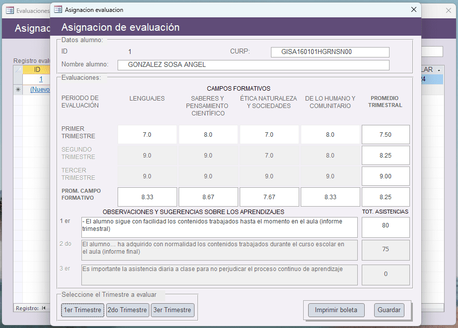This screenshot has height=328, width=458.
Task: Click the Evaluaciones window form icon
Action: tap(9, 10)
